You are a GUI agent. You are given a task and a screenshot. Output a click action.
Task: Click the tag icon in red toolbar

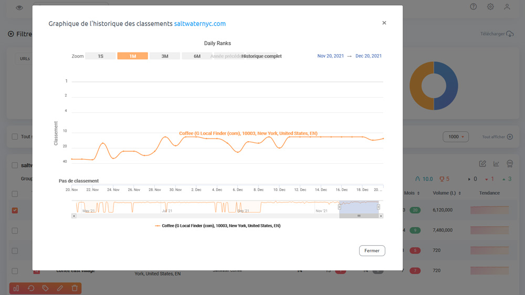click(x=45, y=288)
